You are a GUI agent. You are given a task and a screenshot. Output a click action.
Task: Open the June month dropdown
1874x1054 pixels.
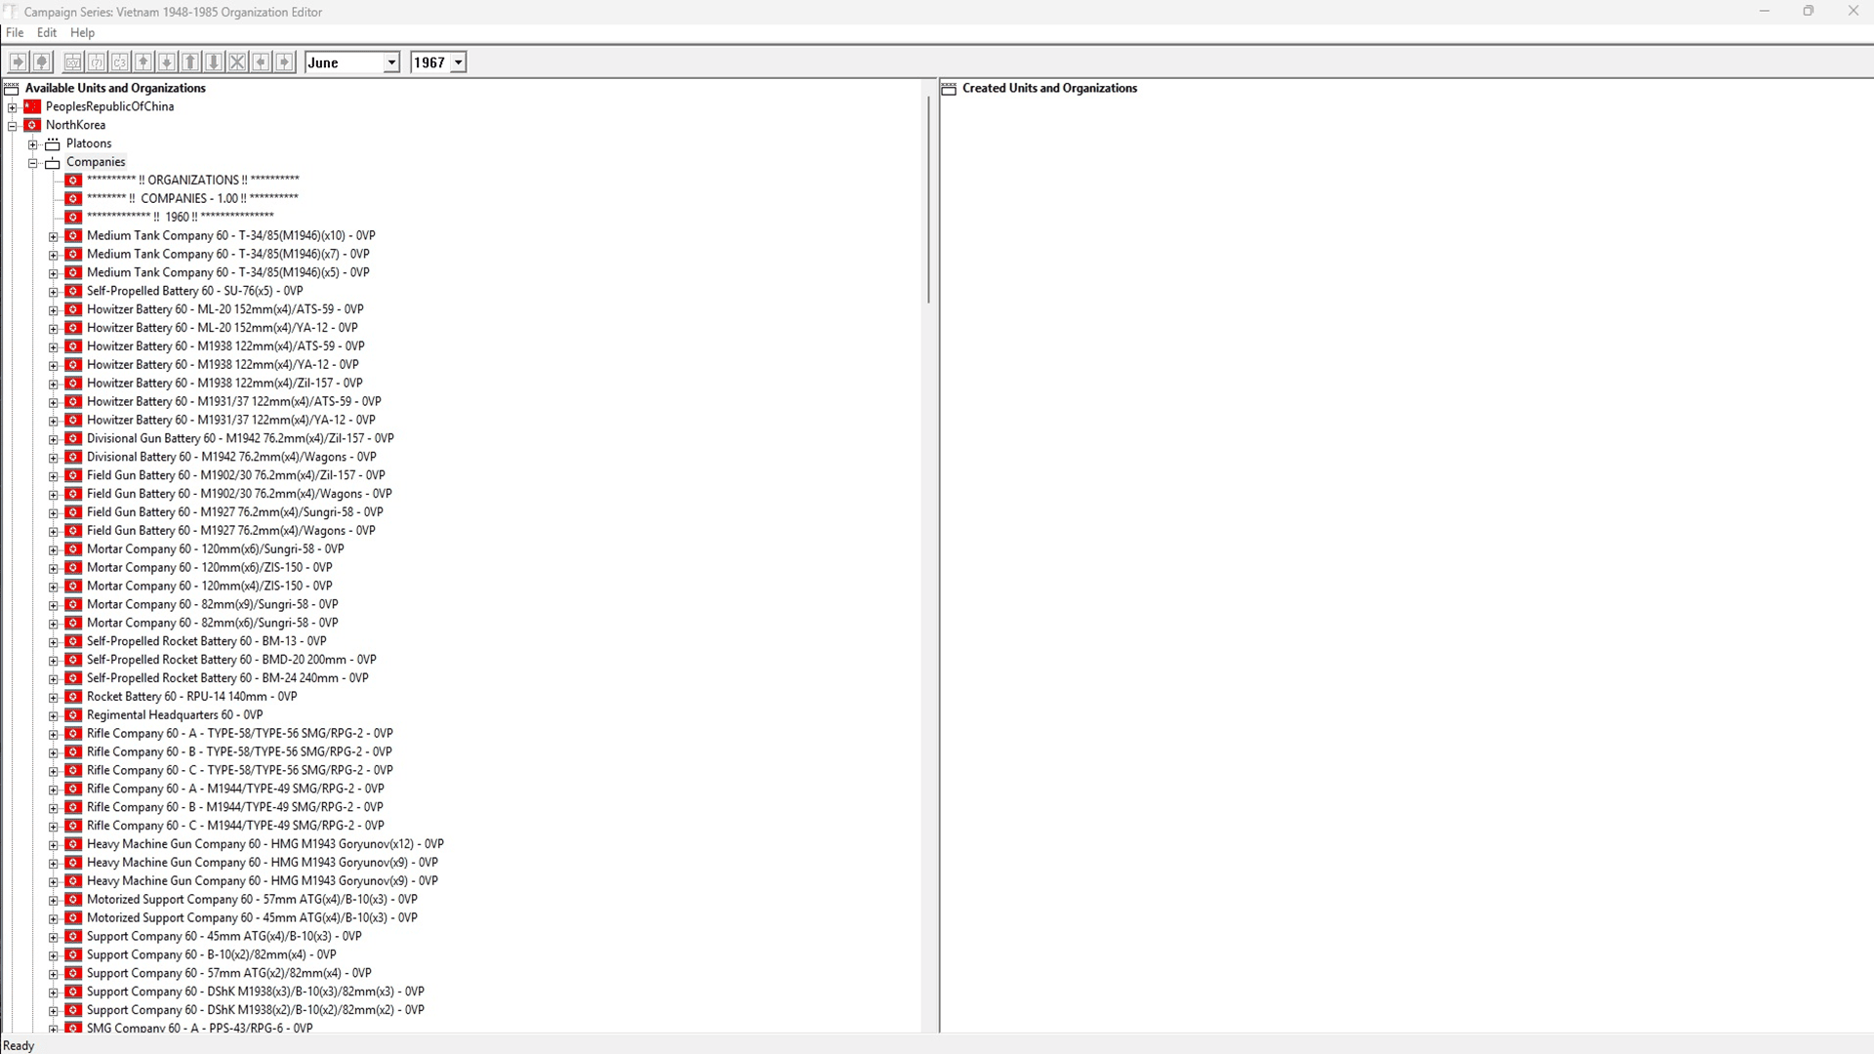[x=391, y=62]
